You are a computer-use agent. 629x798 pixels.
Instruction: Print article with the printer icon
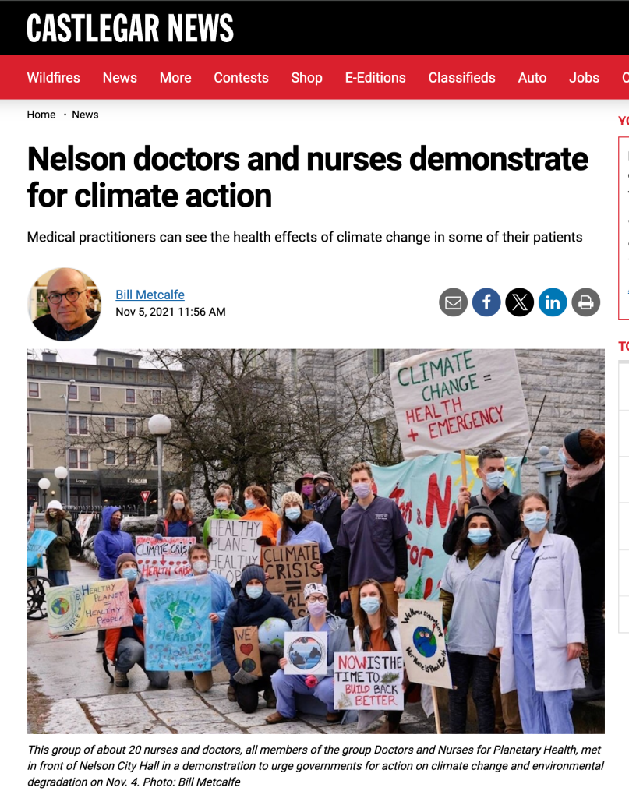[x=586, y=302]
